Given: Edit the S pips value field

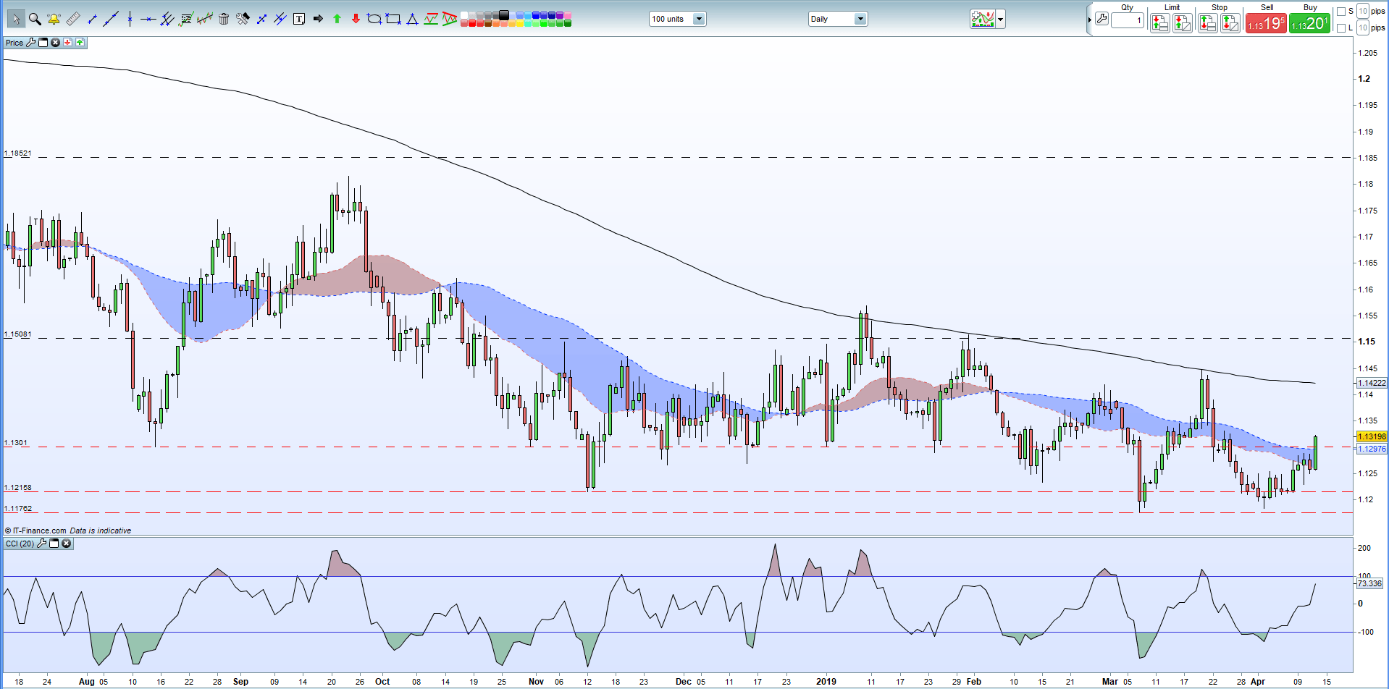Looking at the screenshot, I should [1363, 11].
